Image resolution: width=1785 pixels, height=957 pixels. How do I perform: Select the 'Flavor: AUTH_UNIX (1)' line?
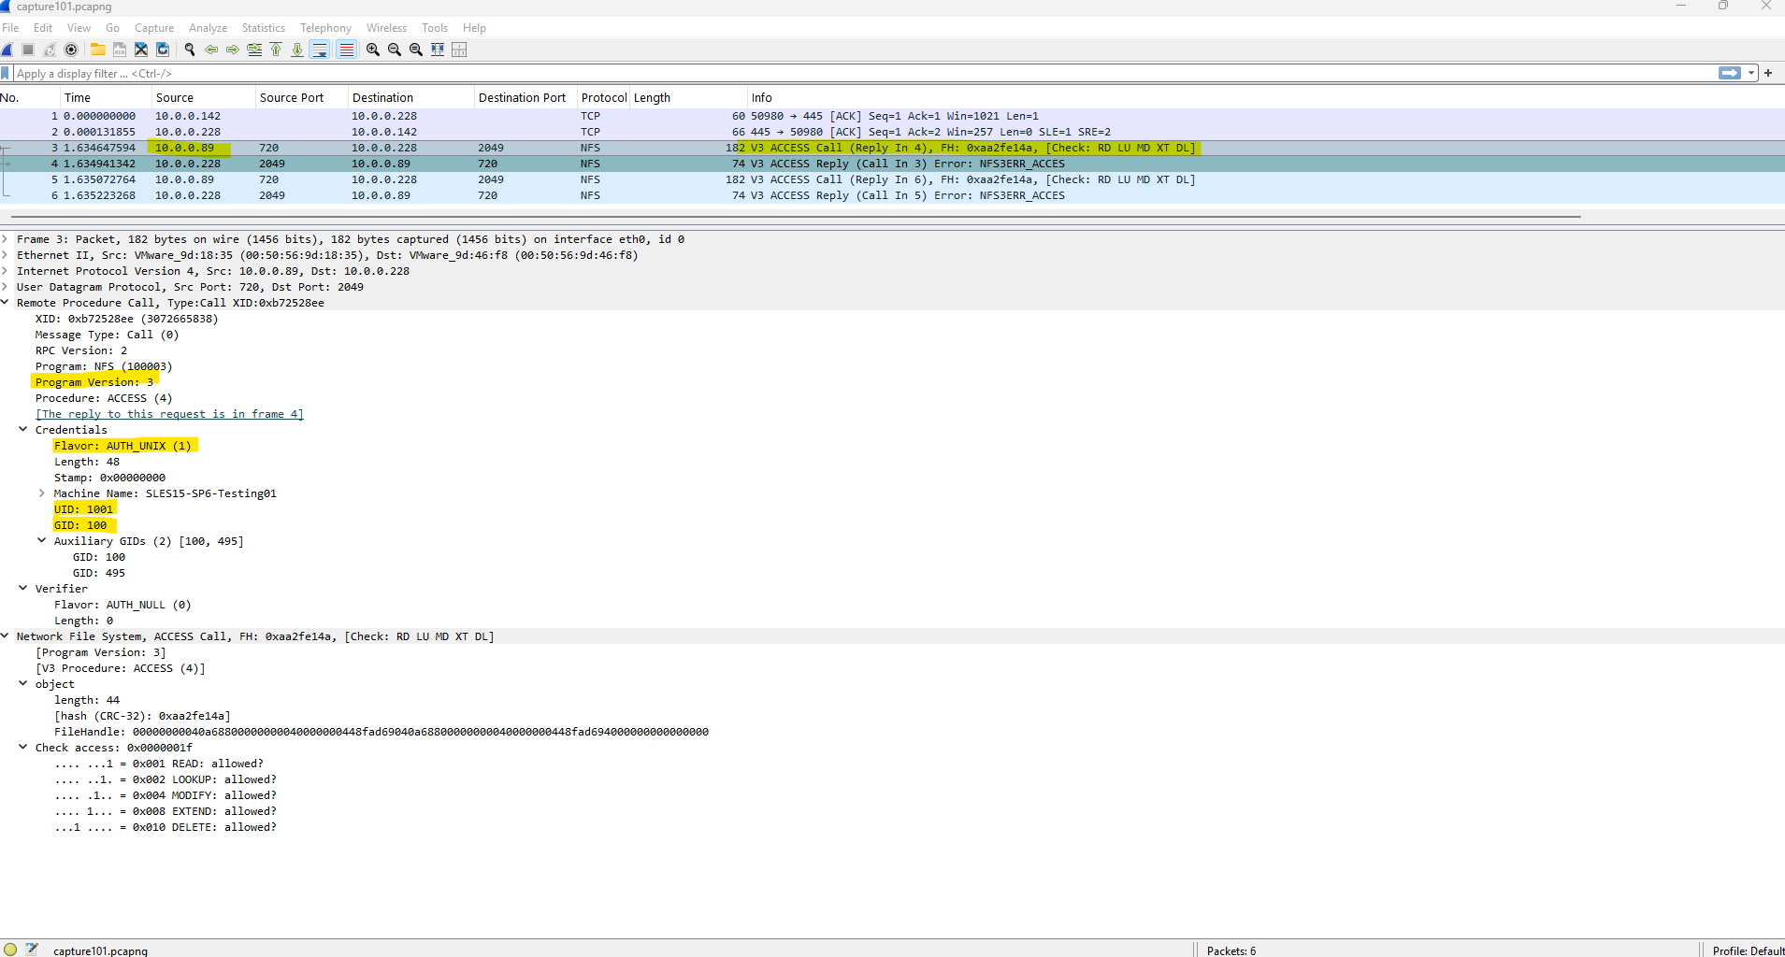[123, 446]
